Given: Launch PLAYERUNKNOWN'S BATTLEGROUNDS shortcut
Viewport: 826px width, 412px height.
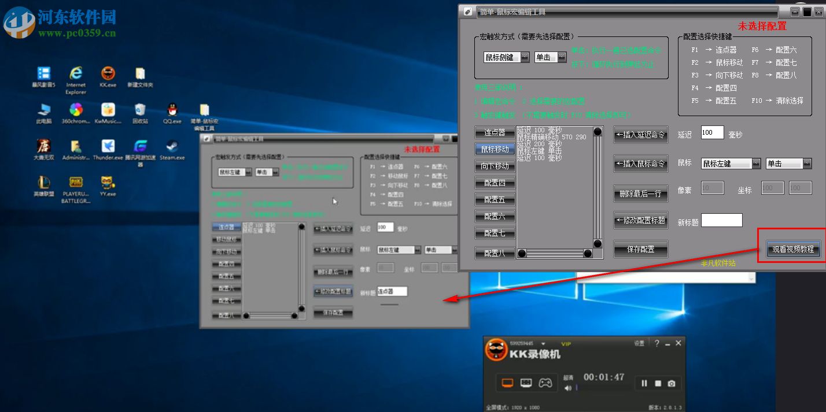Looking at the screenshot, I should click(76, 190).
